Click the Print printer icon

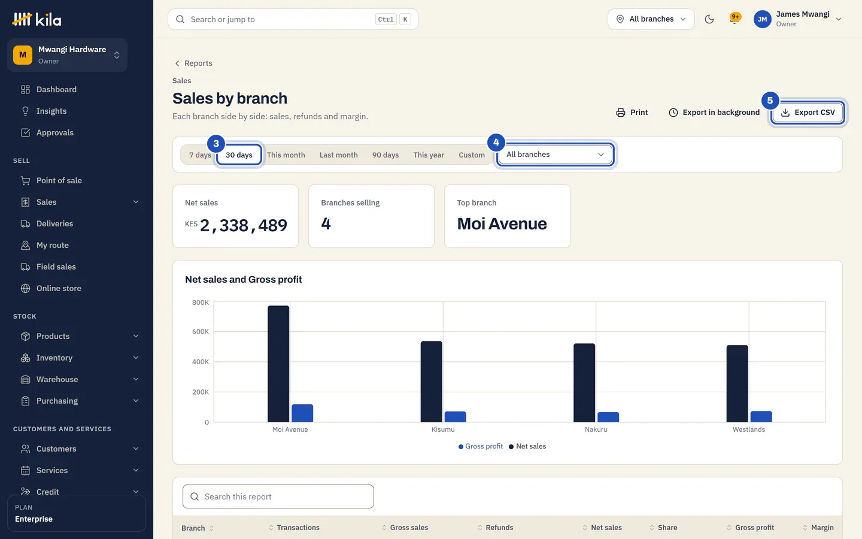click(x=621, y=113)
